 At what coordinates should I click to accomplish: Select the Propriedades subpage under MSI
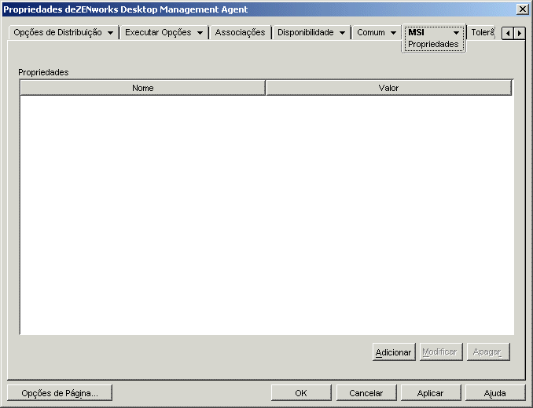tap(433, 44)
